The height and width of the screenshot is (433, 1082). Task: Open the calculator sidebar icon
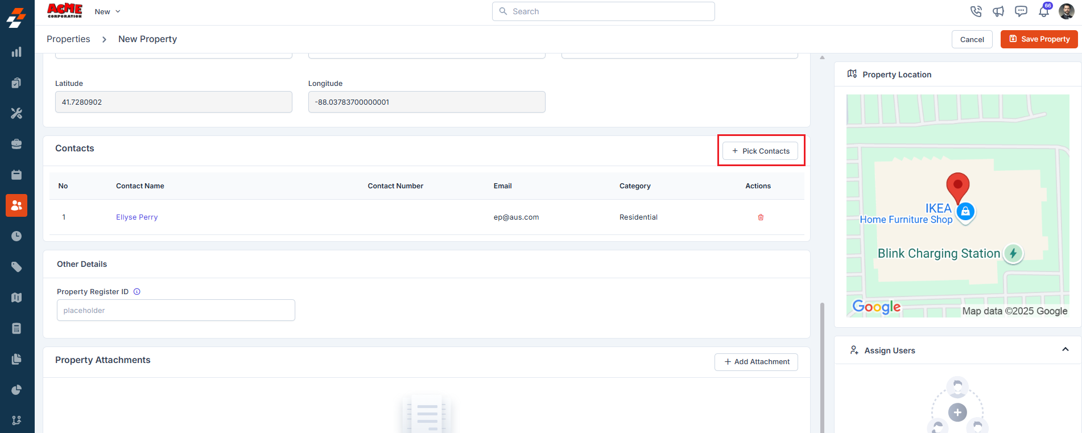pos(16,328)
